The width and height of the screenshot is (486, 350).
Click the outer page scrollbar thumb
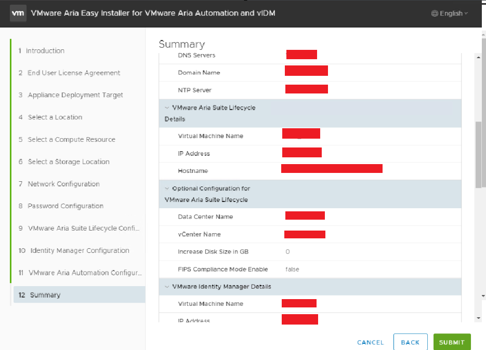tap(483, 113)
